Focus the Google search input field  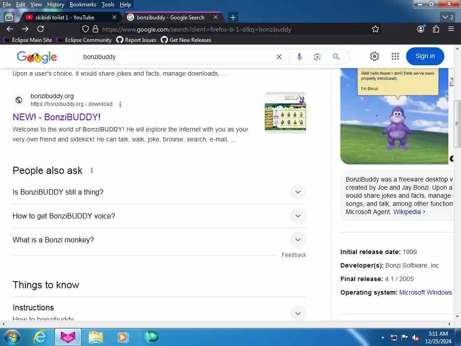point(176,57)
